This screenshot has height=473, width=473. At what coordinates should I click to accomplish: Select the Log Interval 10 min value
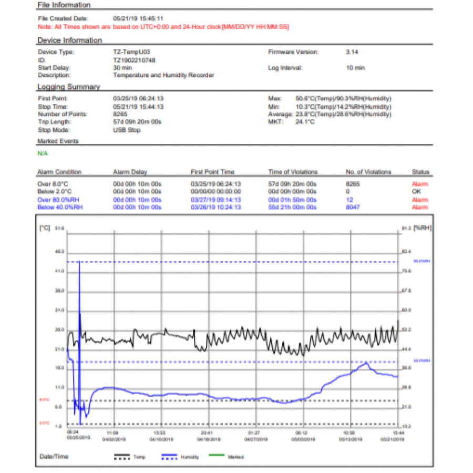(x=355, y=68)
